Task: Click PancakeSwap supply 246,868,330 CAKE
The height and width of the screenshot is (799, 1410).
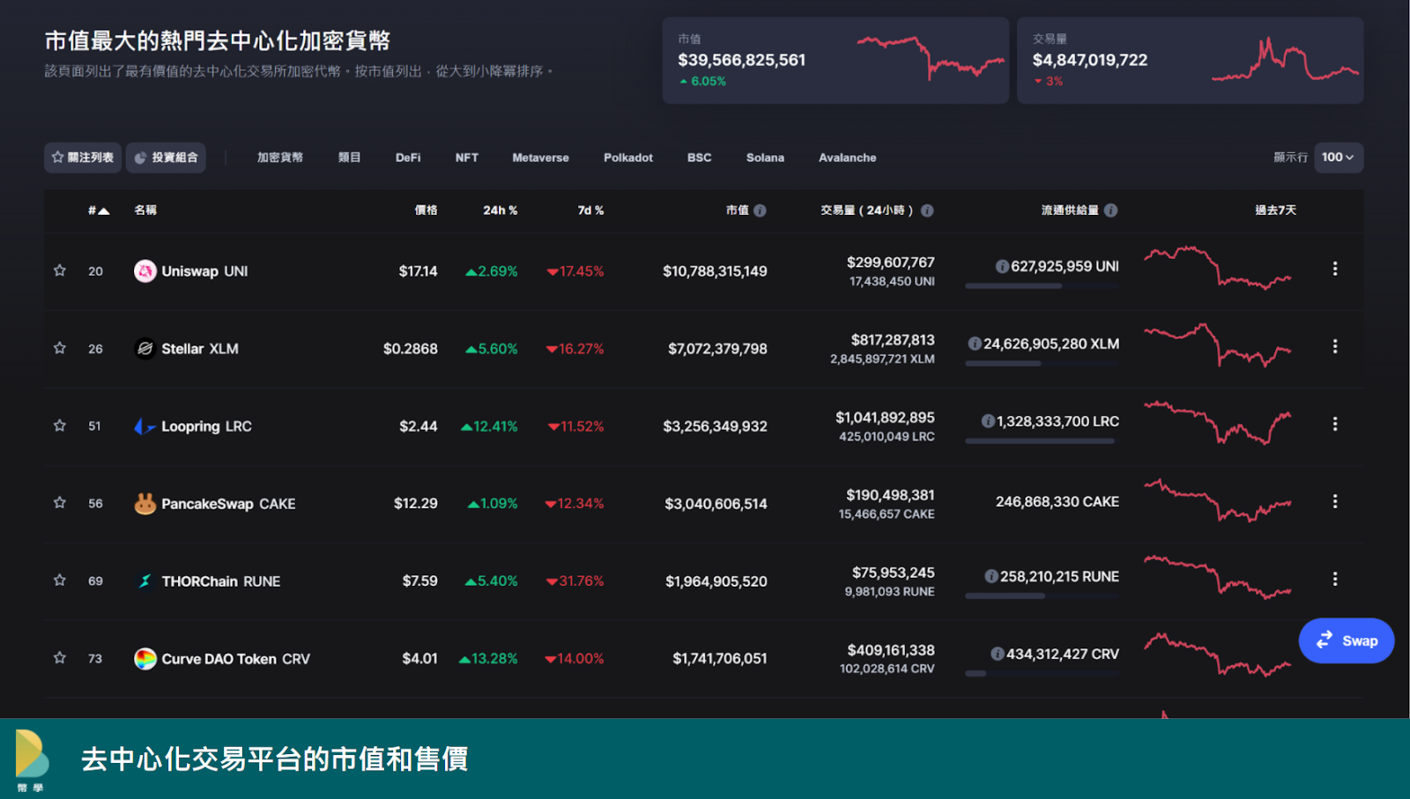Action: [1057, 501]
